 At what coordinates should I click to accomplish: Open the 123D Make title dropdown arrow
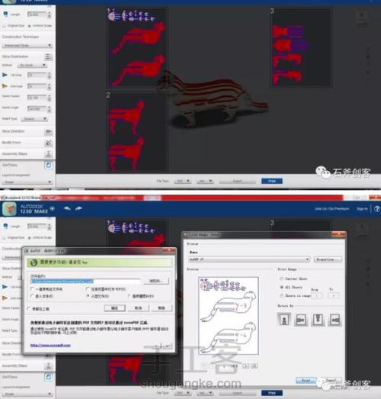[53, 209]
